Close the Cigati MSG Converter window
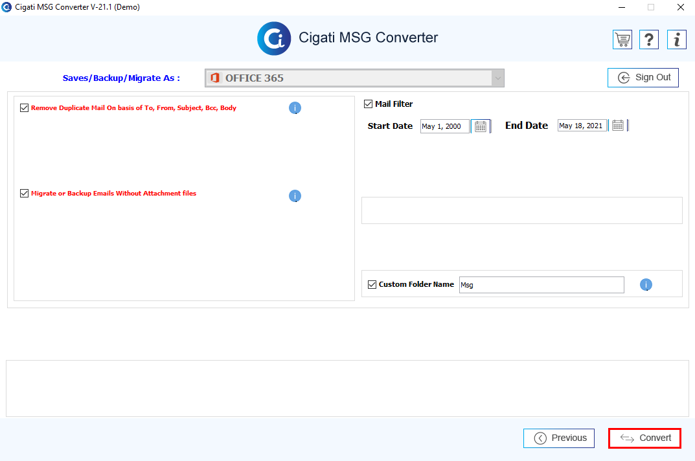The height and width of the screenshot is (461, 695). [680, 7]
